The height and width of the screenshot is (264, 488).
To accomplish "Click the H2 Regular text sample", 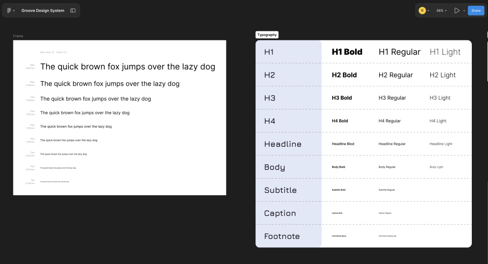I will (x=396, y=75).
